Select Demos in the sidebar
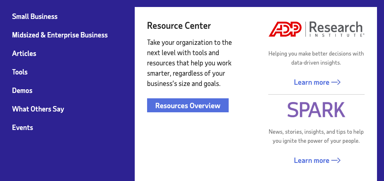Screen dimensions: 384x181 (22, 90)
